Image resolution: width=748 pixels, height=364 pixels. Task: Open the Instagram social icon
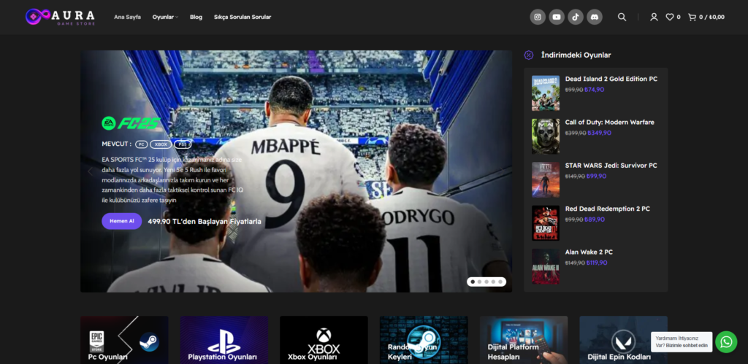538,17
